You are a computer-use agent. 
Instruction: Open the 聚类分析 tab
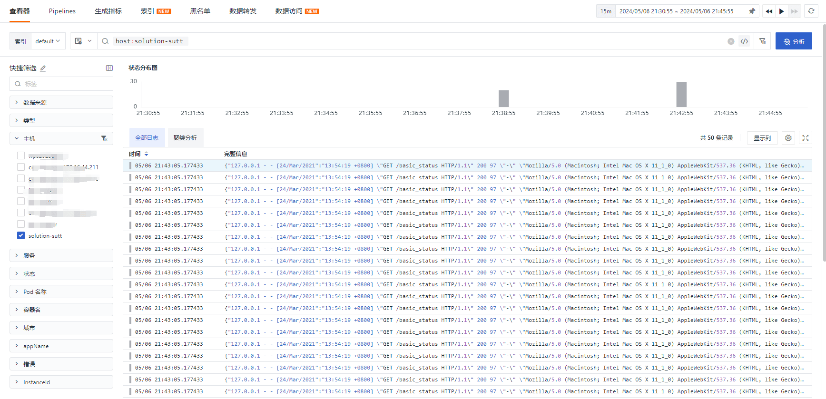pos(185,138)
